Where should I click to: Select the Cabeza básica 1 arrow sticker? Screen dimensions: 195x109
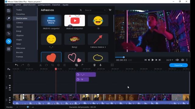tap(98, 39)
